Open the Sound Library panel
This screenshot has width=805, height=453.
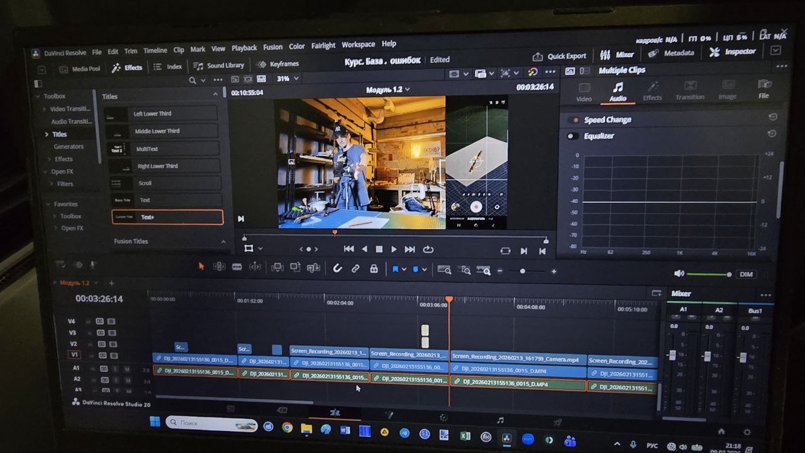click(219, 66)
